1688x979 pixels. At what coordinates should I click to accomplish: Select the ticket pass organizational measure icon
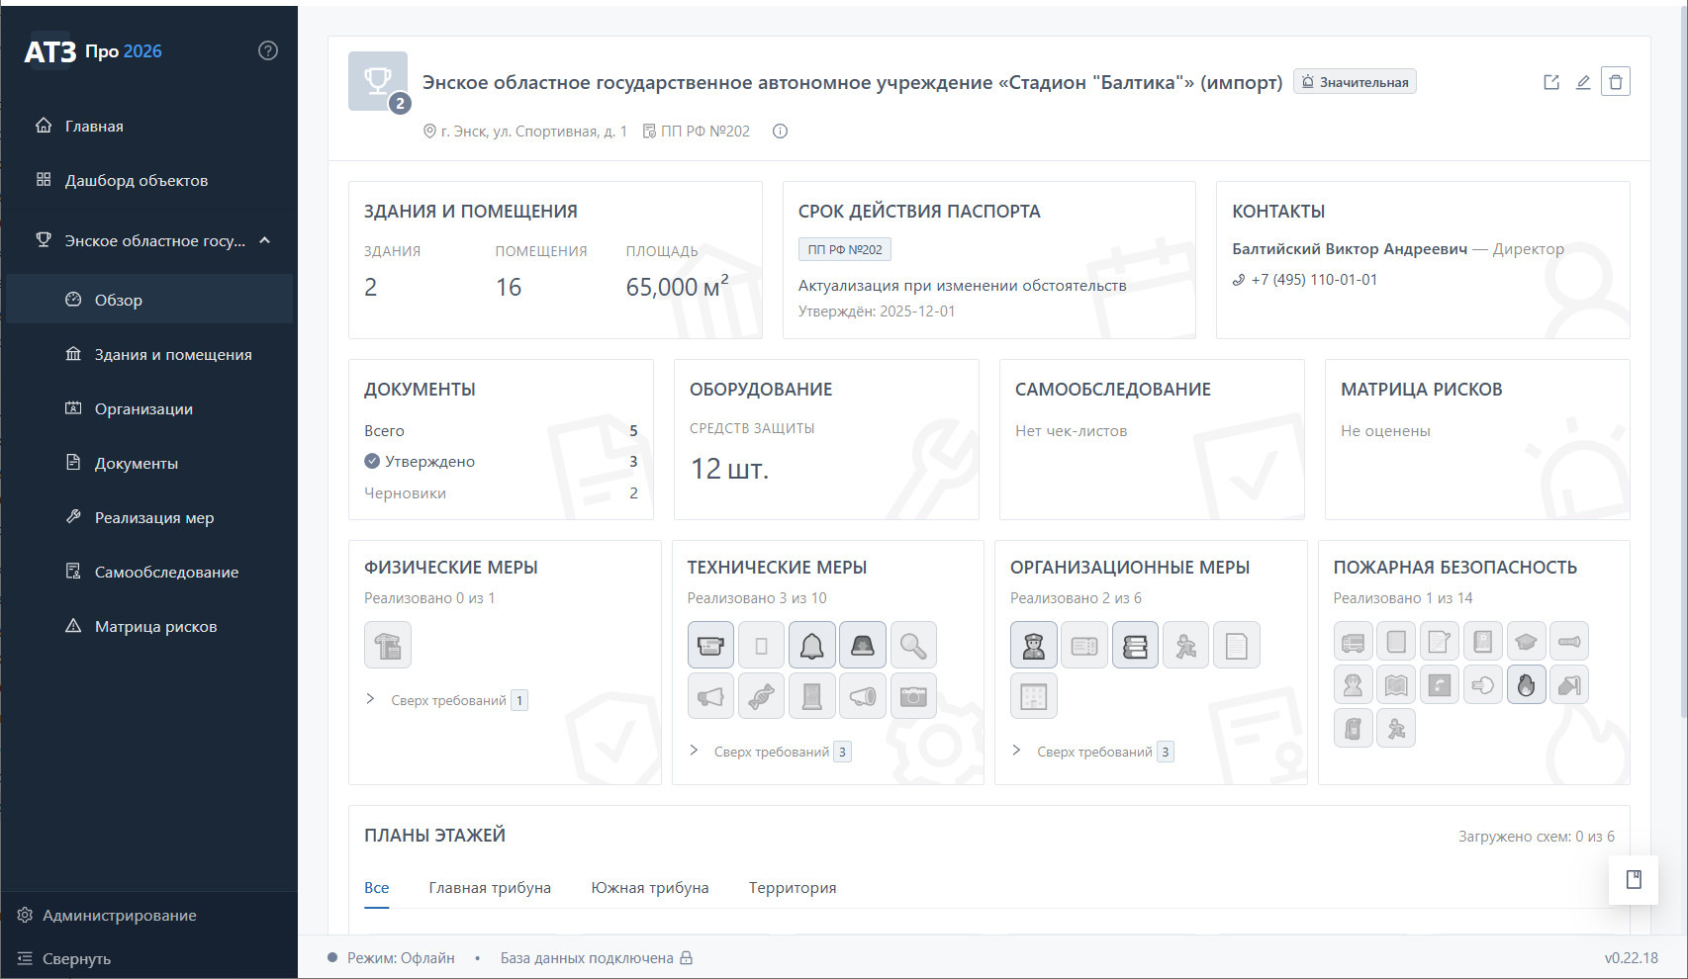pos(1084,646)
